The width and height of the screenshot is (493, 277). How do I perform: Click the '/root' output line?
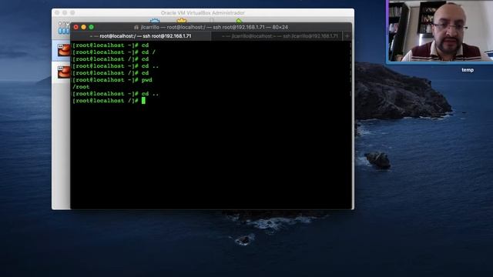pos(81,87)
